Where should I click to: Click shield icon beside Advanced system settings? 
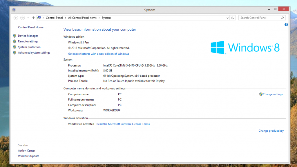15,53
